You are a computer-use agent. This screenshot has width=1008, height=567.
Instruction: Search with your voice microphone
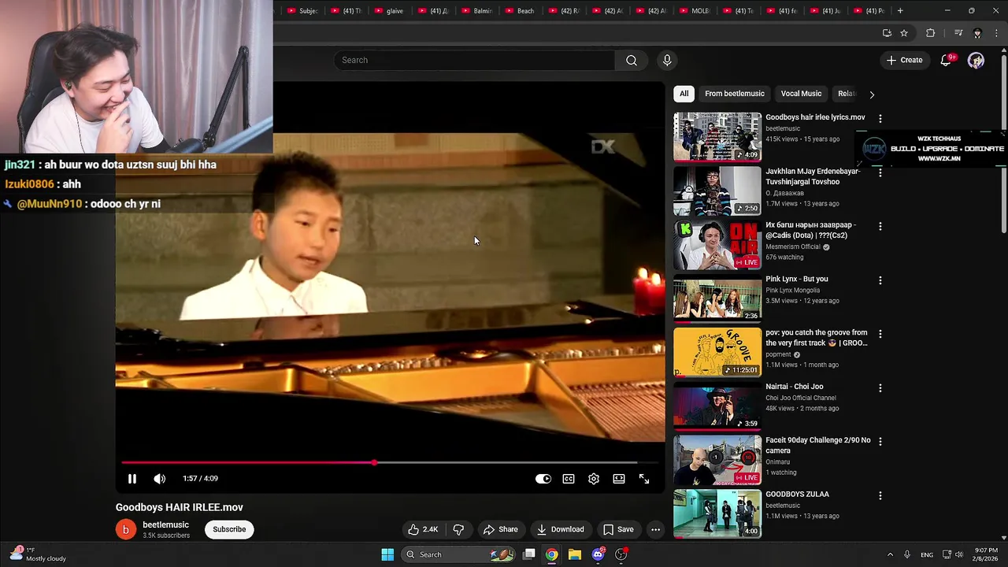667,61
